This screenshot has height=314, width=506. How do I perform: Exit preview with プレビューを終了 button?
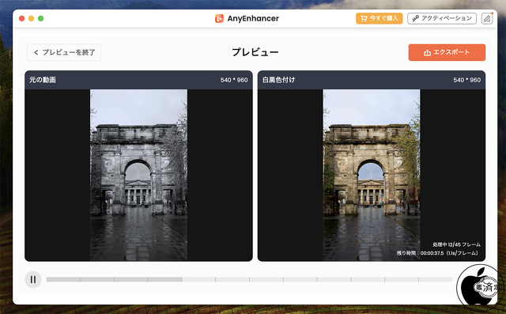(x=64, y=52)
